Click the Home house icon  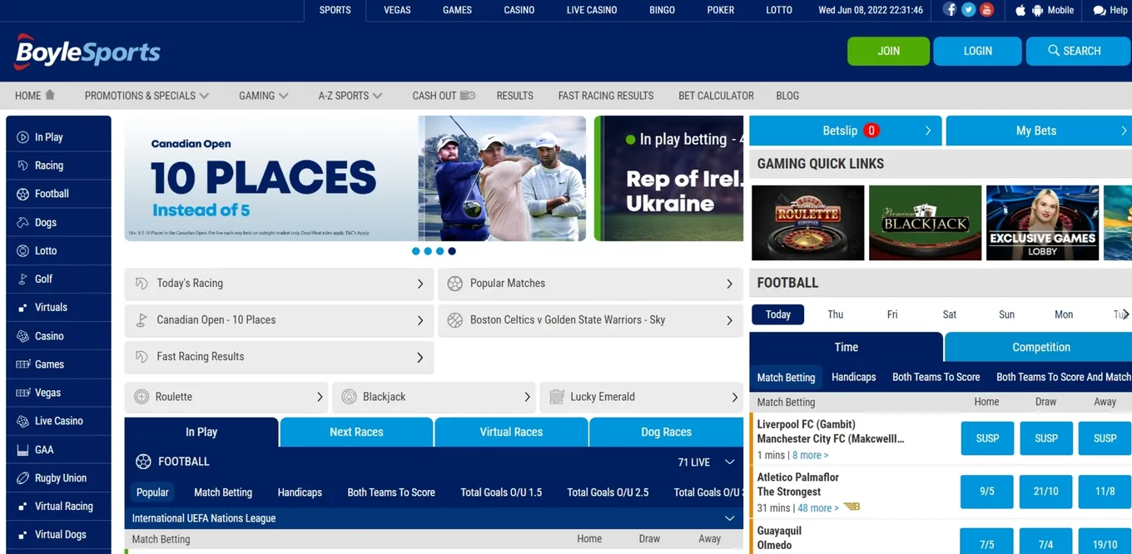click(50, 95)
